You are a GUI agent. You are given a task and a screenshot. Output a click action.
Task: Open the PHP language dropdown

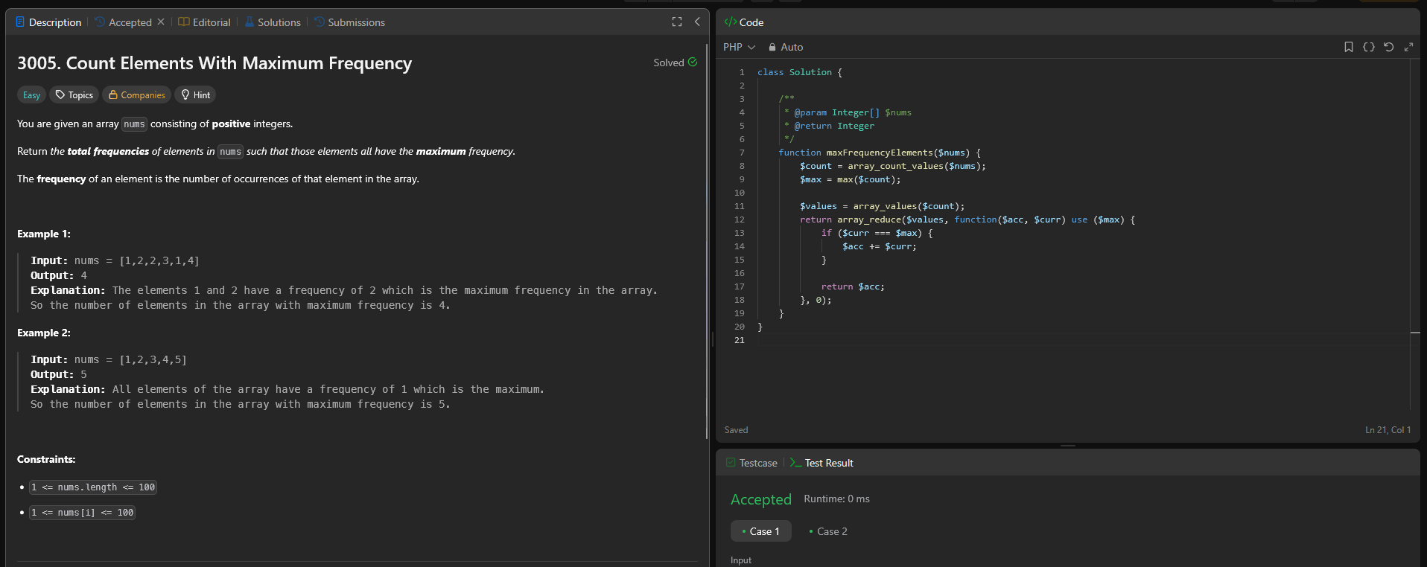click(x=739, y=47)
